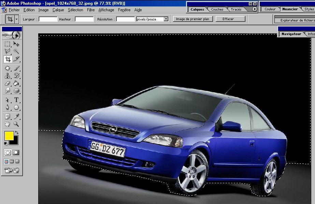The height and width of the screenshot is (204, 315).
Task: Select the Path Selection arrow tool
Action: coord(8,100)
